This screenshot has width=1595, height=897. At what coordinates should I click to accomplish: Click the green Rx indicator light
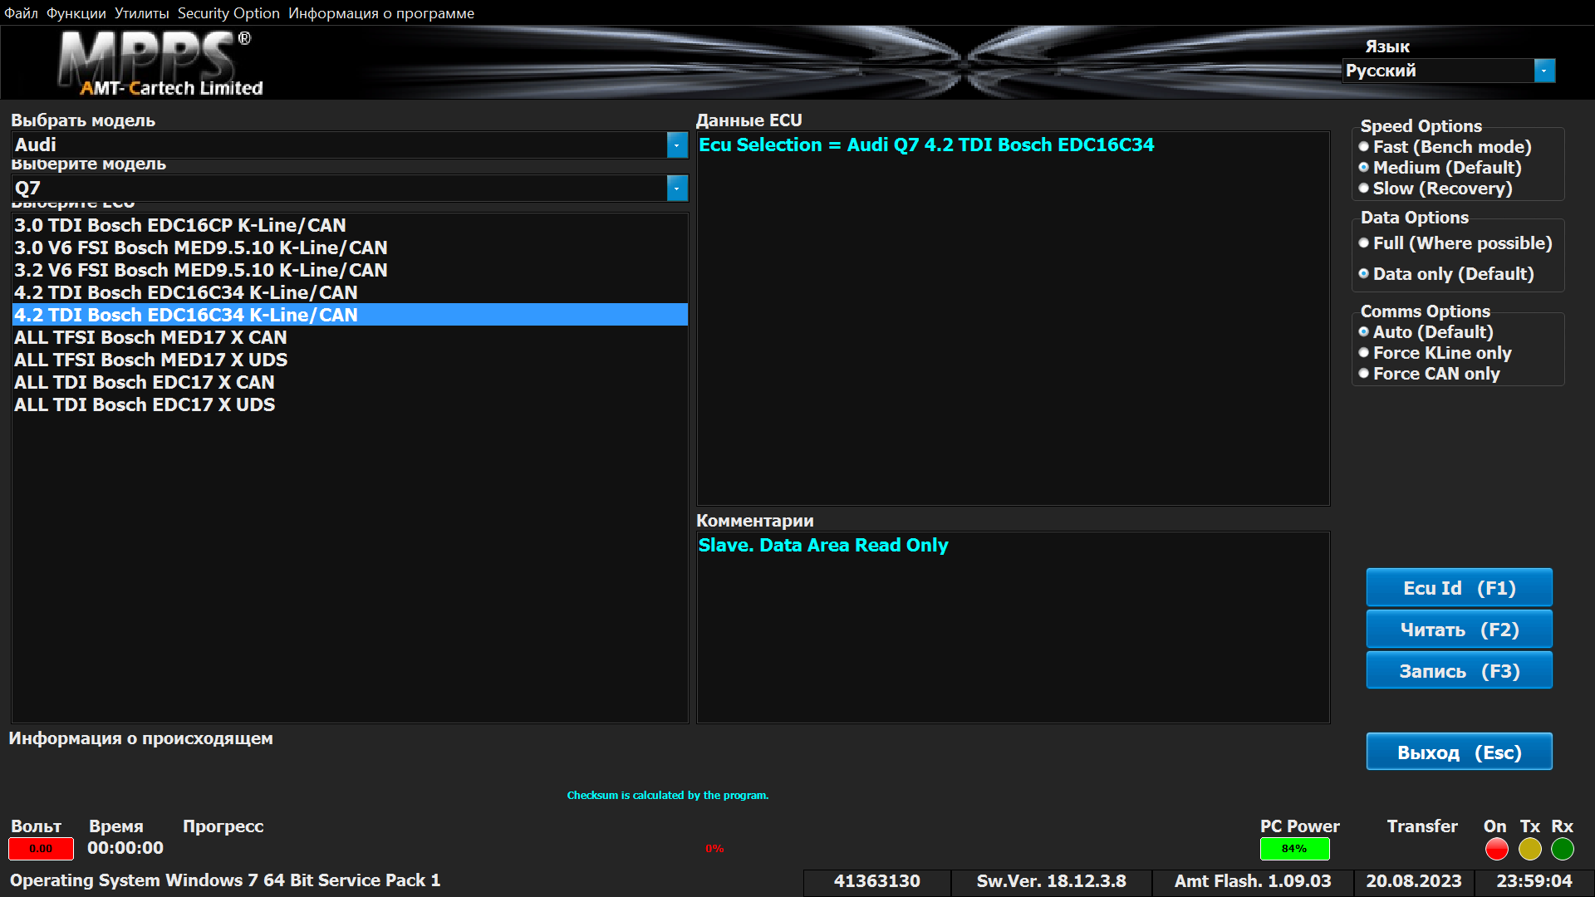coord(1563,849)
